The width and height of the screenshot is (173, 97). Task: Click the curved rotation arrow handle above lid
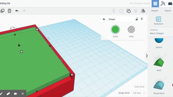tap(12, 28)
